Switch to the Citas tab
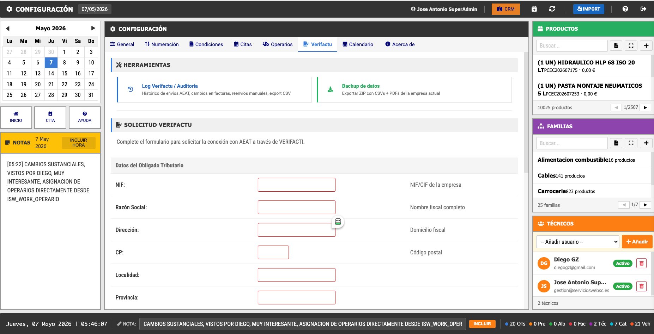 (243, 44)
